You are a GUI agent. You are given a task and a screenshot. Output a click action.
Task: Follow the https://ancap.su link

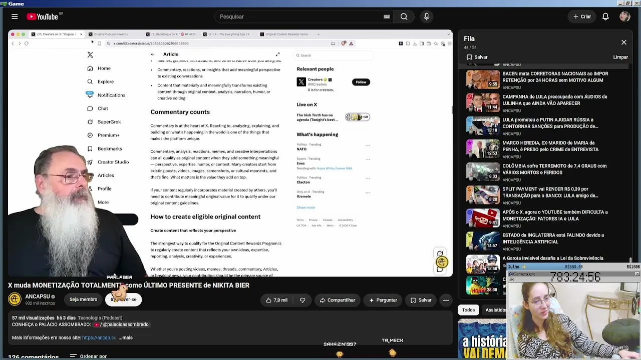click(99, 337)
